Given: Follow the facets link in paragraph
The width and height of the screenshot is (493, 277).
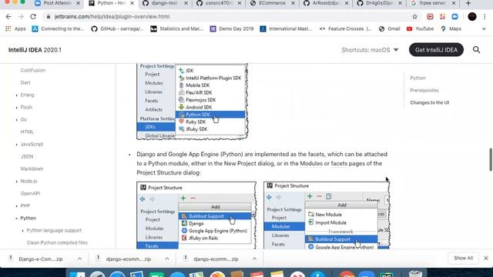Looking at the screenshot, I should tap(339, 164).
